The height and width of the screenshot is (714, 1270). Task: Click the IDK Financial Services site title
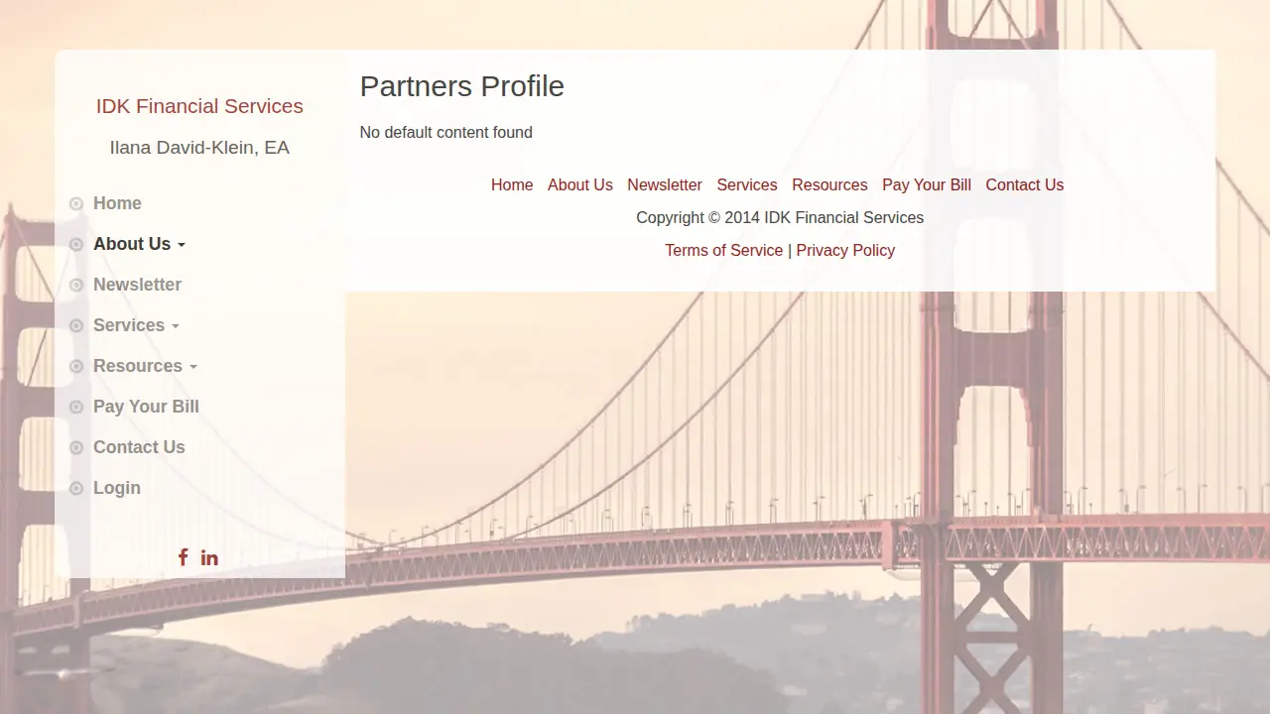coord(199,106)
